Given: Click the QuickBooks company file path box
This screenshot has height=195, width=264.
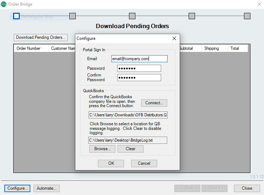Looking at the screenshot, I should click(x=128, y=115).
